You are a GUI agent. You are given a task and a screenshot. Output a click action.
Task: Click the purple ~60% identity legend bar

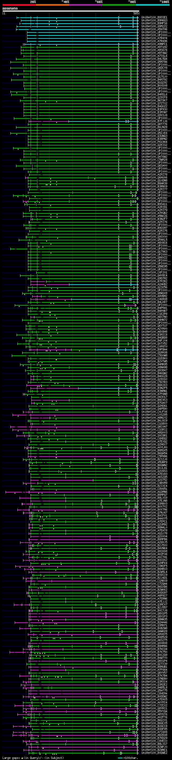pyautogui.click(x=86, y=5)
